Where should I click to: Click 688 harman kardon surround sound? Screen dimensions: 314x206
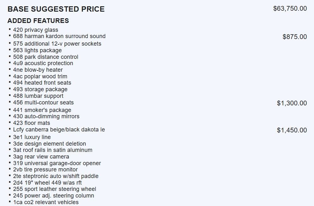pyautogui.click(x=59, y=36)
